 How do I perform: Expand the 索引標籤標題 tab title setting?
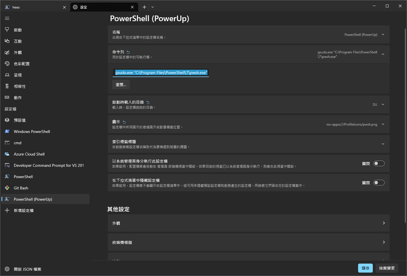pyautogui.click(x=383, y=144)
